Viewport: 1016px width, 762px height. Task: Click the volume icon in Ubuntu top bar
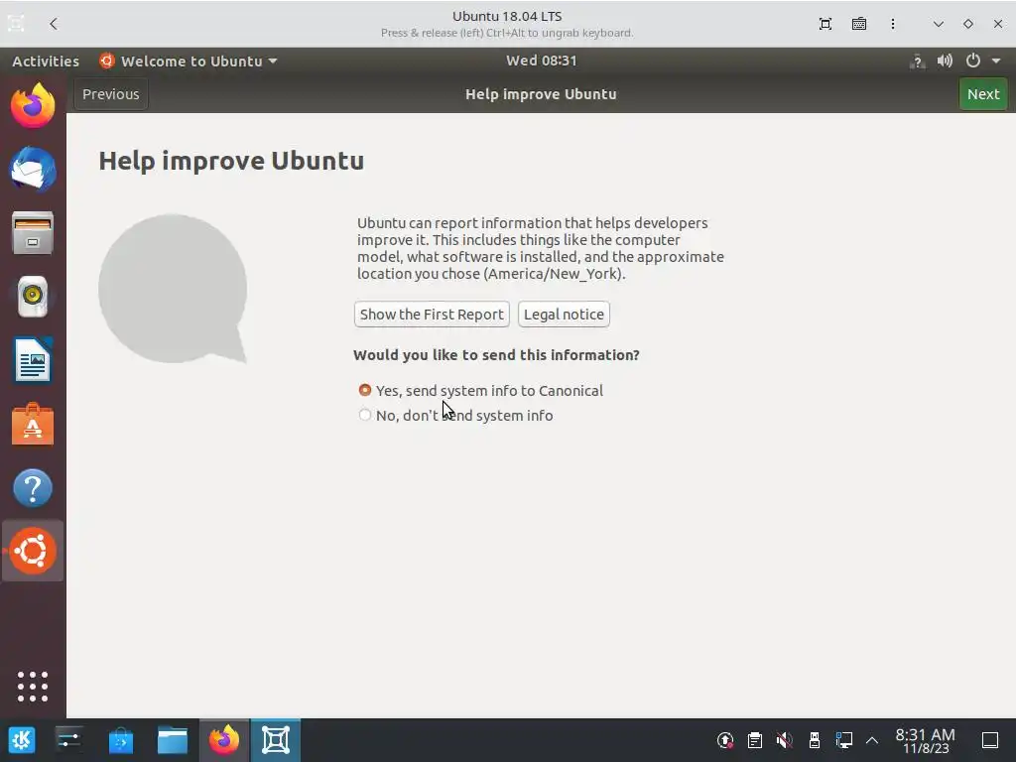click(x=945, y=61)
